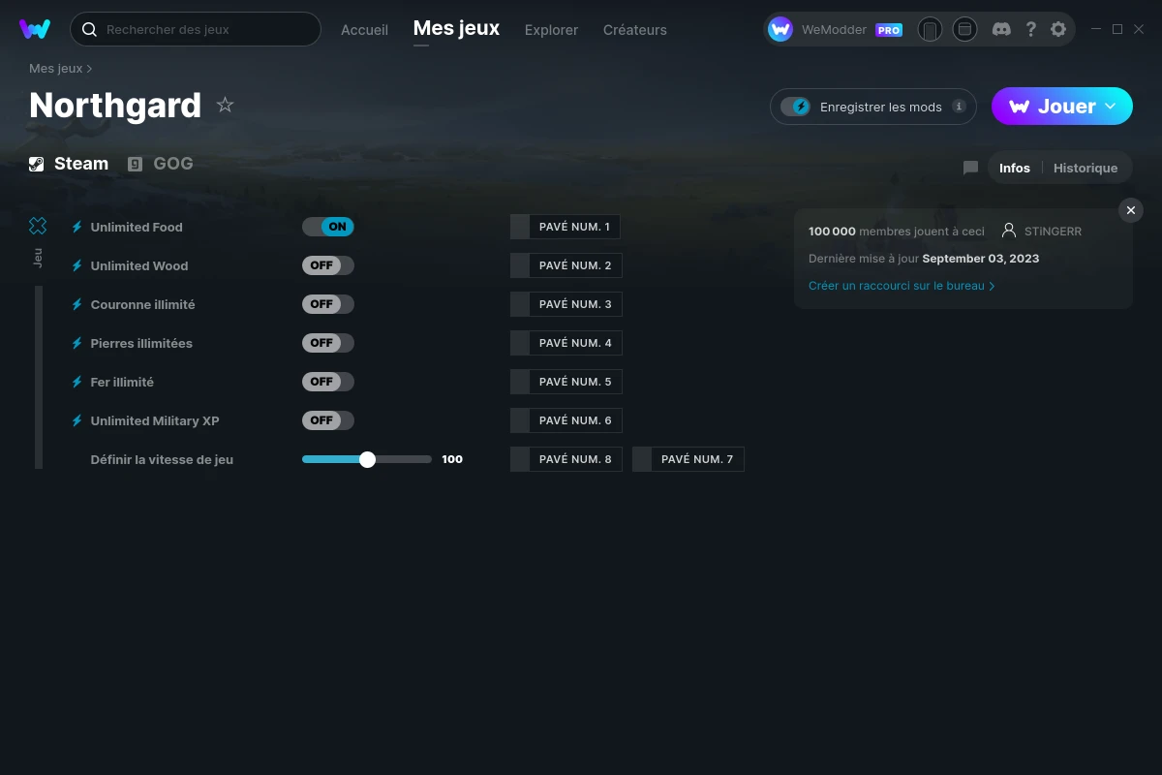Click lightning icon beside Couronne illimité

pyautogui.click(x=76, y=304)
